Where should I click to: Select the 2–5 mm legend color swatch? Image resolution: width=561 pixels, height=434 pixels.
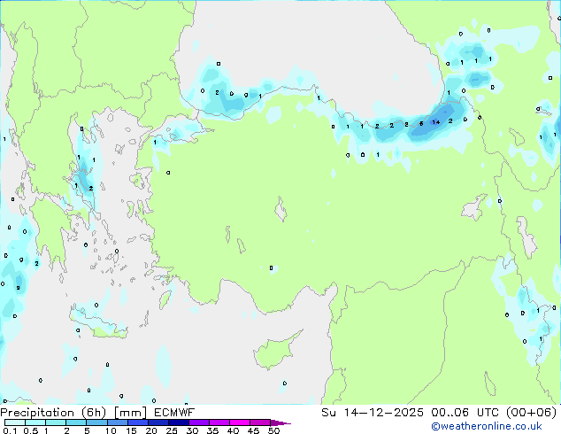point(76,422)
